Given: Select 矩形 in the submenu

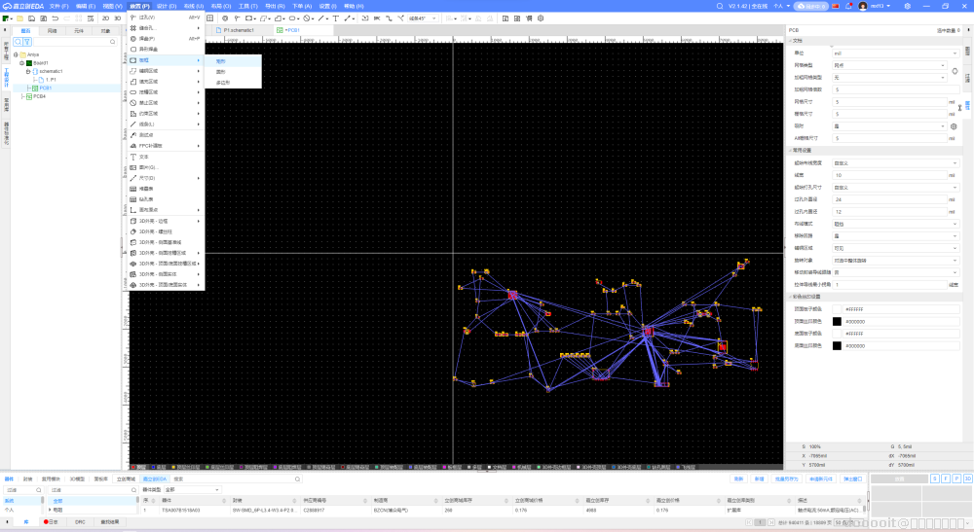Looking at the screenshot, I should [221, 61].
